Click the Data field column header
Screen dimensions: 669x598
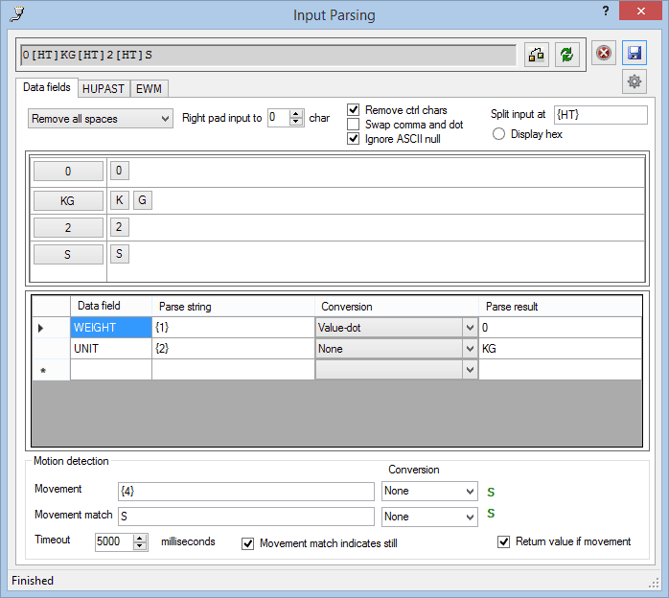[x=111, y=307]
